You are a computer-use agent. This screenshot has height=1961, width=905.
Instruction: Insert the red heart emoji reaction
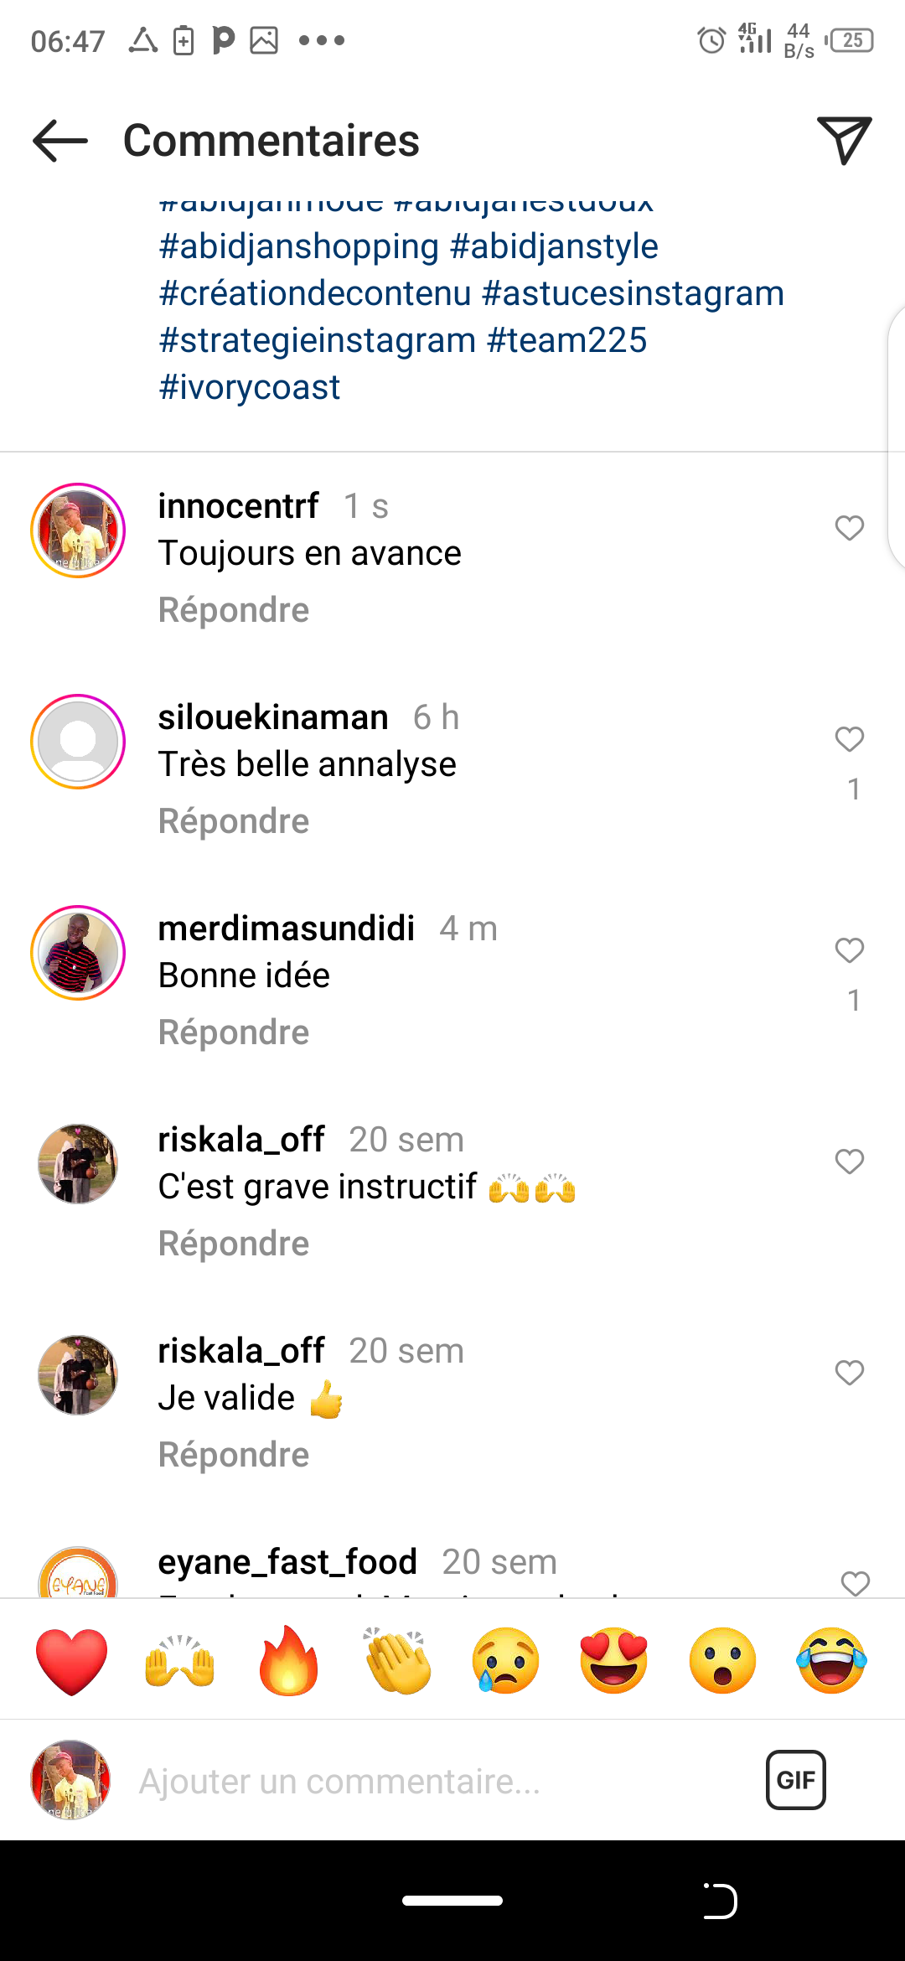click(72, 1661)
